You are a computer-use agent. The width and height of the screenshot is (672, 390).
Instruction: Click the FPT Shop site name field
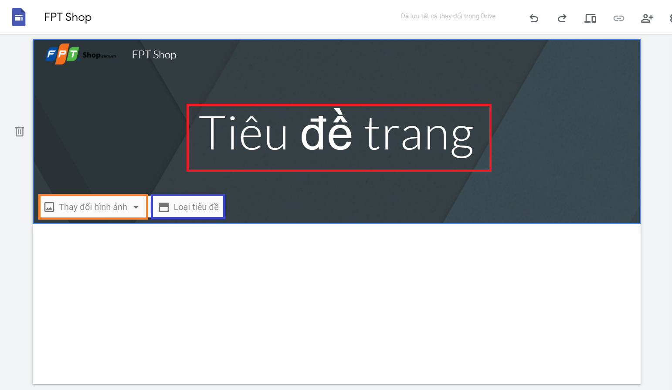coord(68,17)
